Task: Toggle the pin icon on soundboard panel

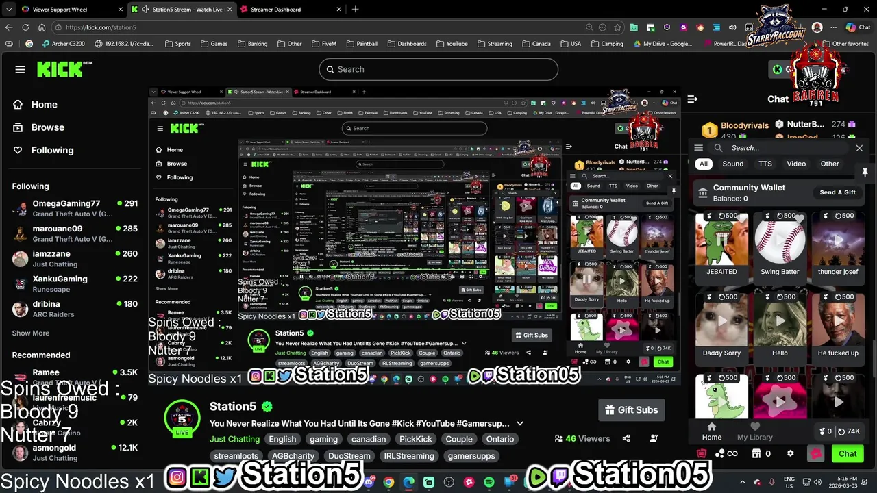Action: pos(865,173)
